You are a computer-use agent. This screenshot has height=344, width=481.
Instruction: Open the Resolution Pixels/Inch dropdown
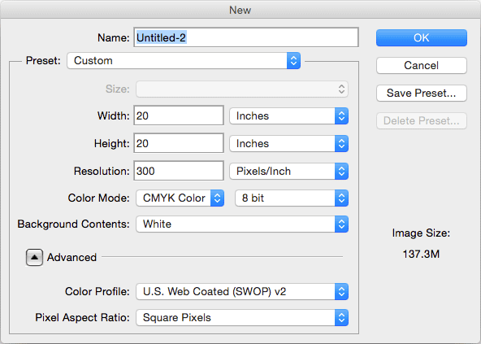288,171
